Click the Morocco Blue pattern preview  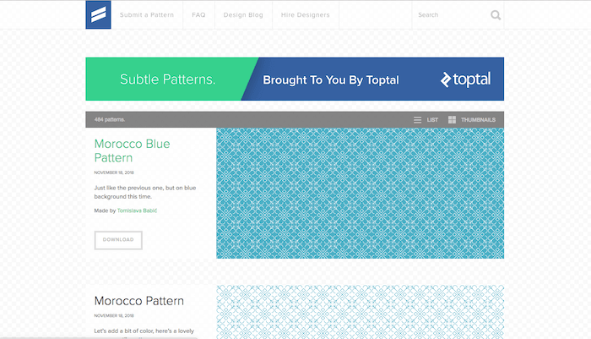pyautogui.click(x=360, y=193)
